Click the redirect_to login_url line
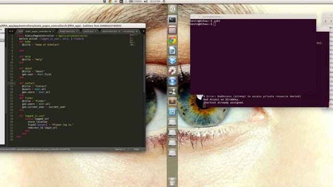 tap(42, 128)
